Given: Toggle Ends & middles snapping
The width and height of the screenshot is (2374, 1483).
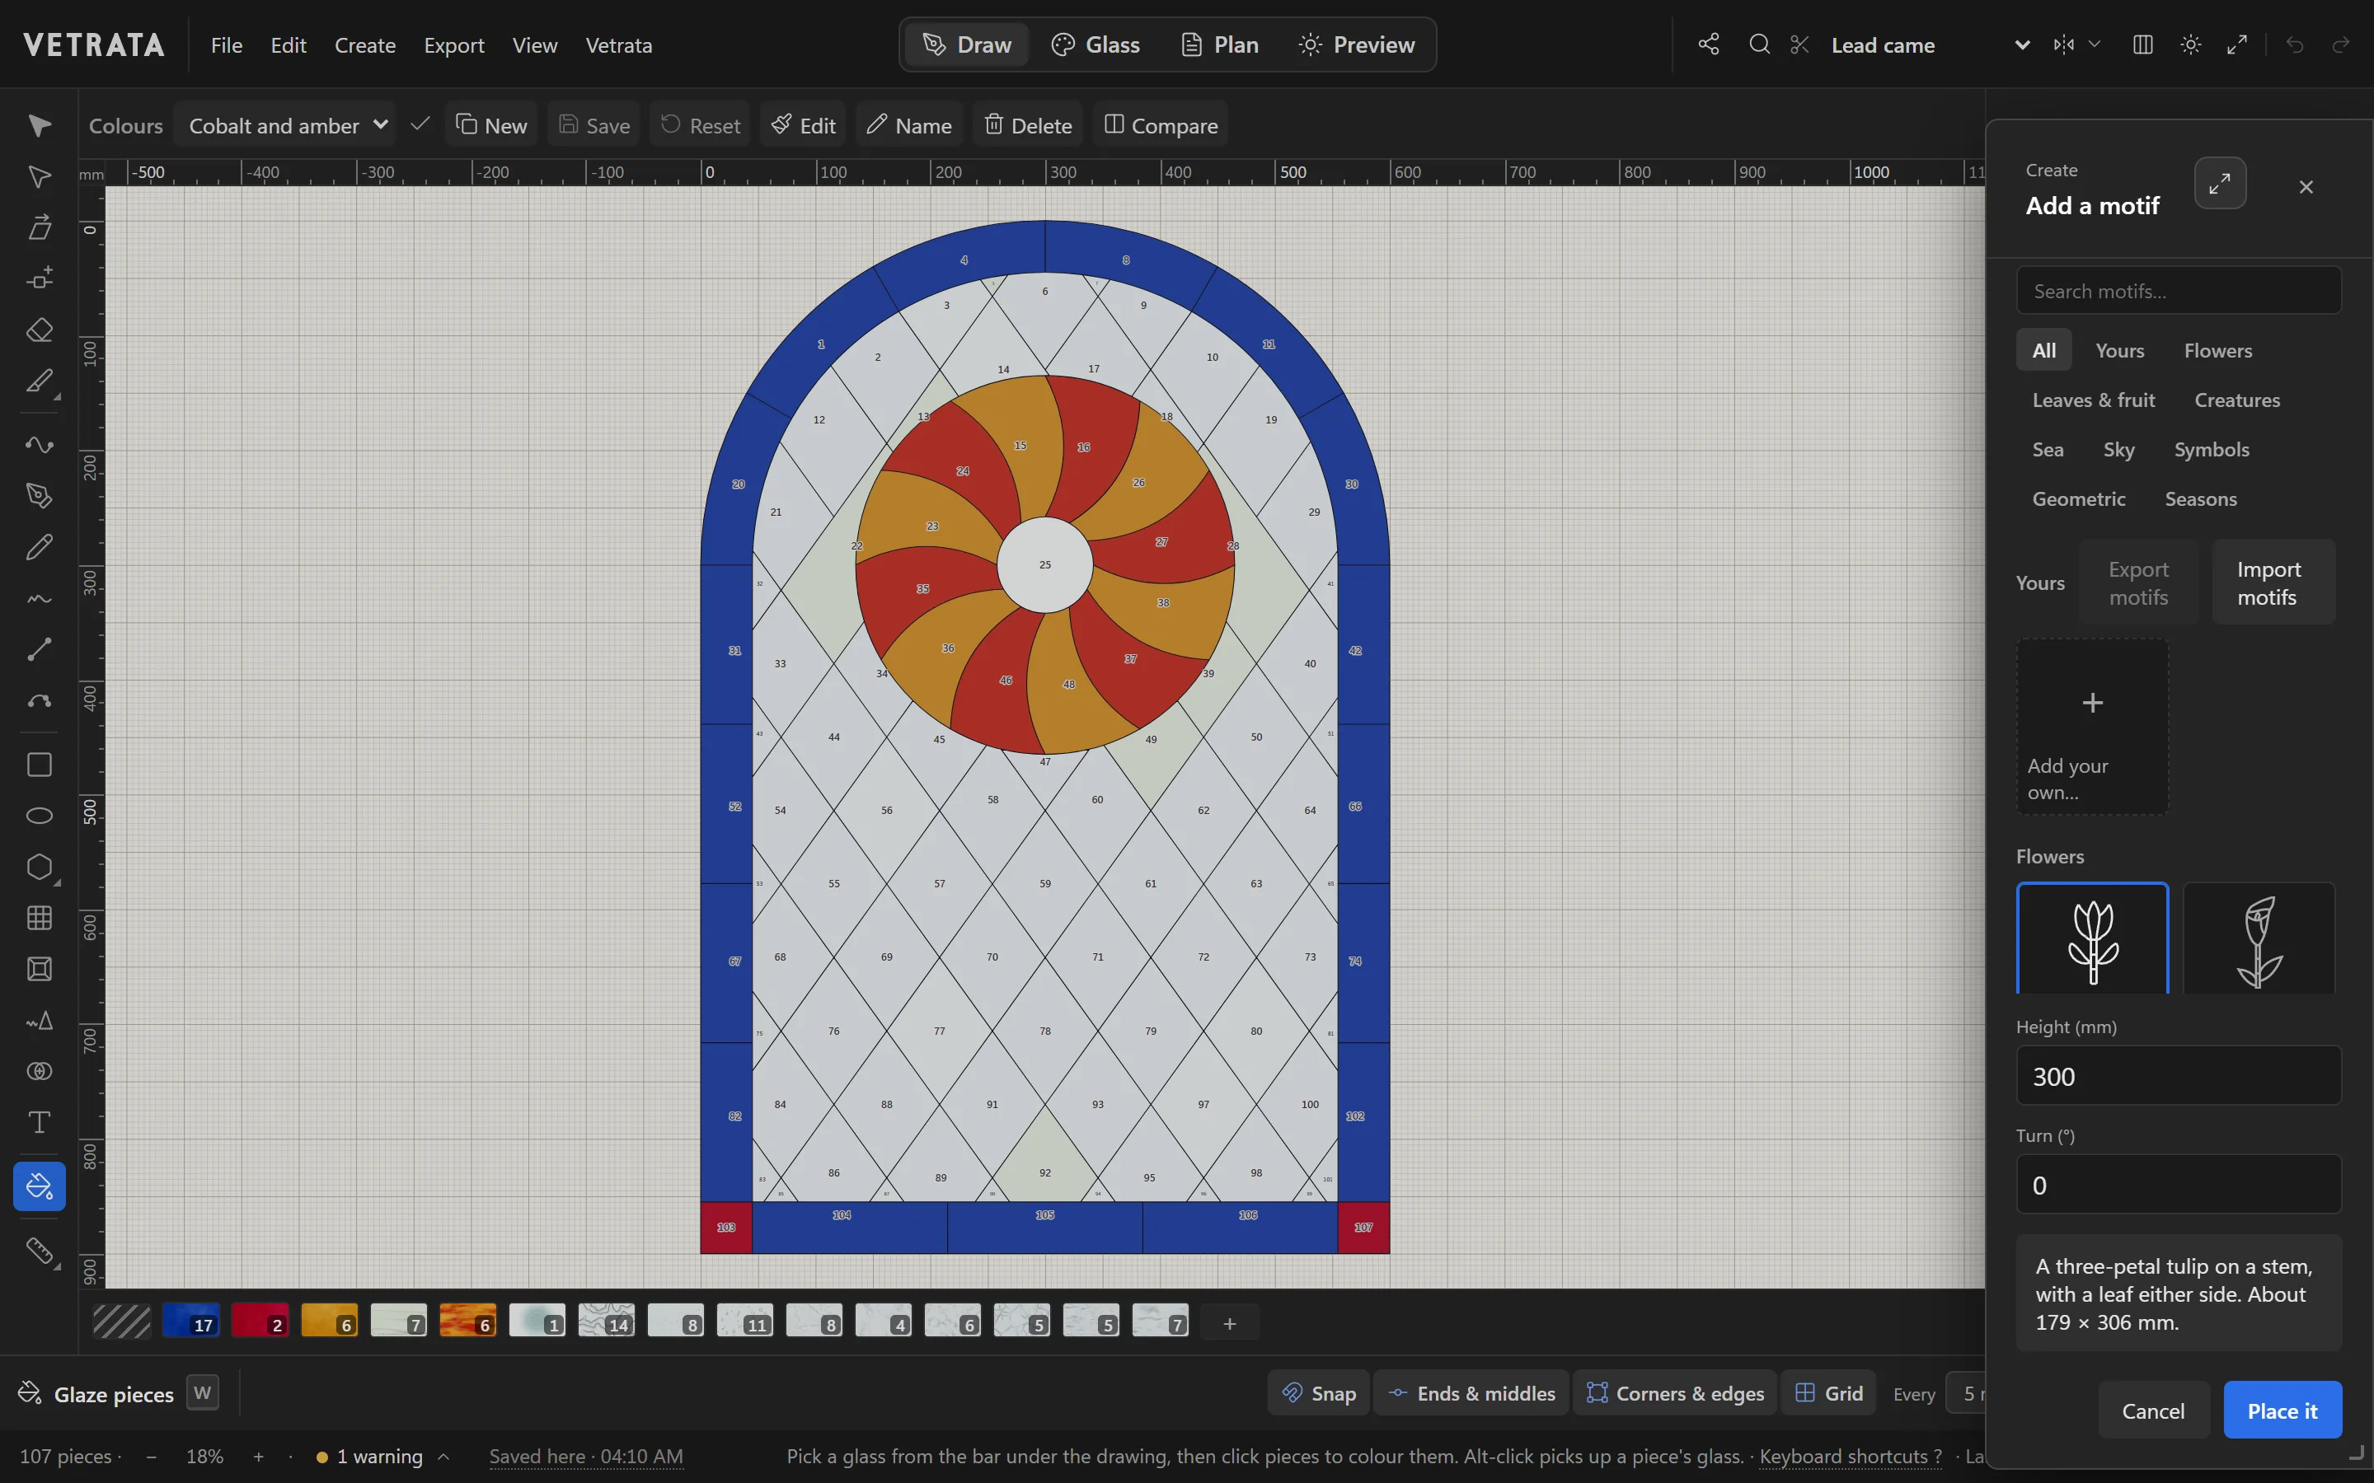Looking at the screenshot, I should [1471, 1392].
